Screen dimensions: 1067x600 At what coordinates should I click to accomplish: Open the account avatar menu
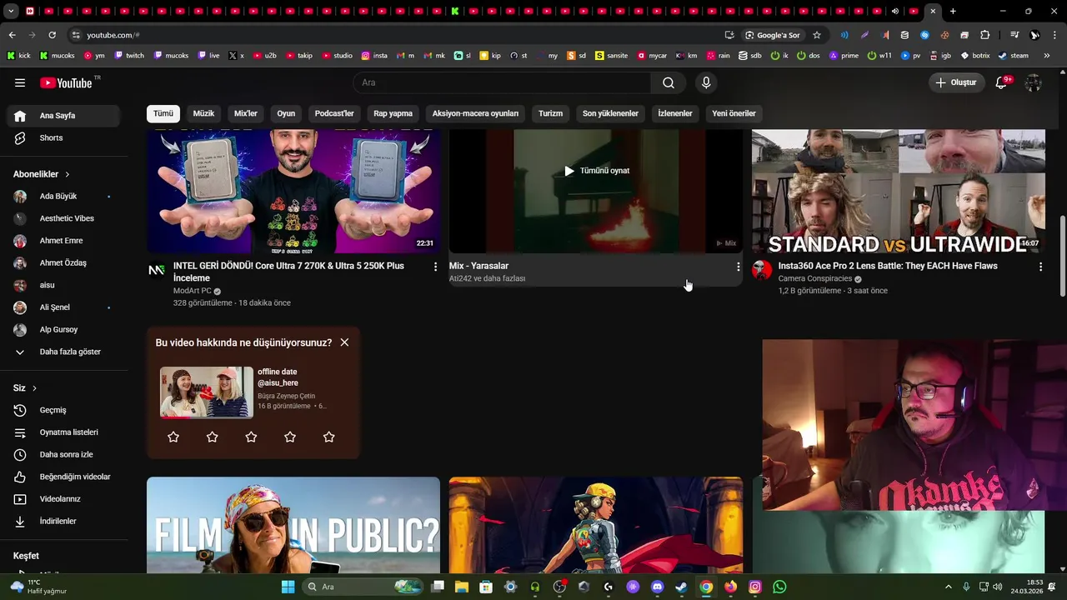(1034, 82)
